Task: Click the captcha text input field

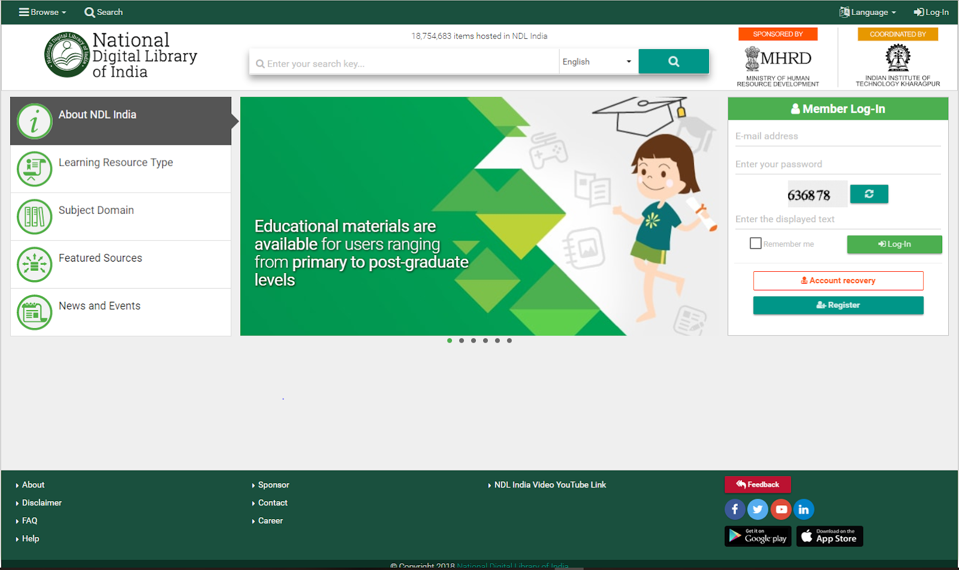Action: point(838,219)
